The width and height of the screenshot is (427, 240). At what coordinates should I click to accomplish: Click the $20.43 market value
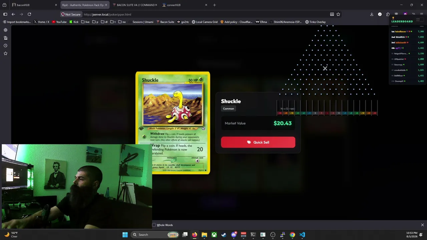pos(283,123)
